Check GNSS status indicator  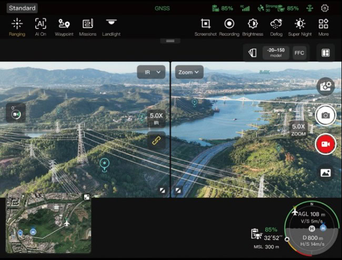point(162,8)
